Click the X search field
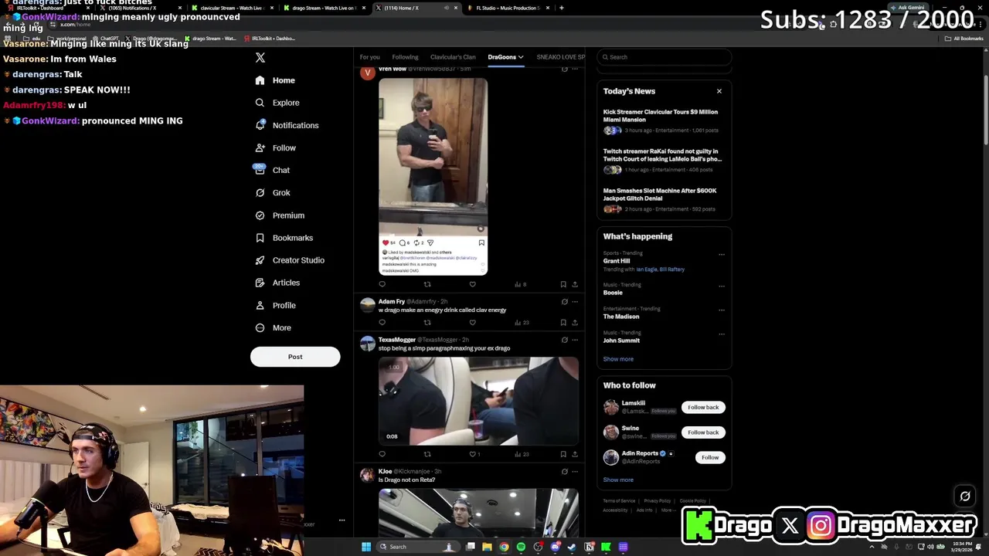Image resolution: width=989 pixels, height=556 pixels. pyautogui.click(x=664, y=57)
